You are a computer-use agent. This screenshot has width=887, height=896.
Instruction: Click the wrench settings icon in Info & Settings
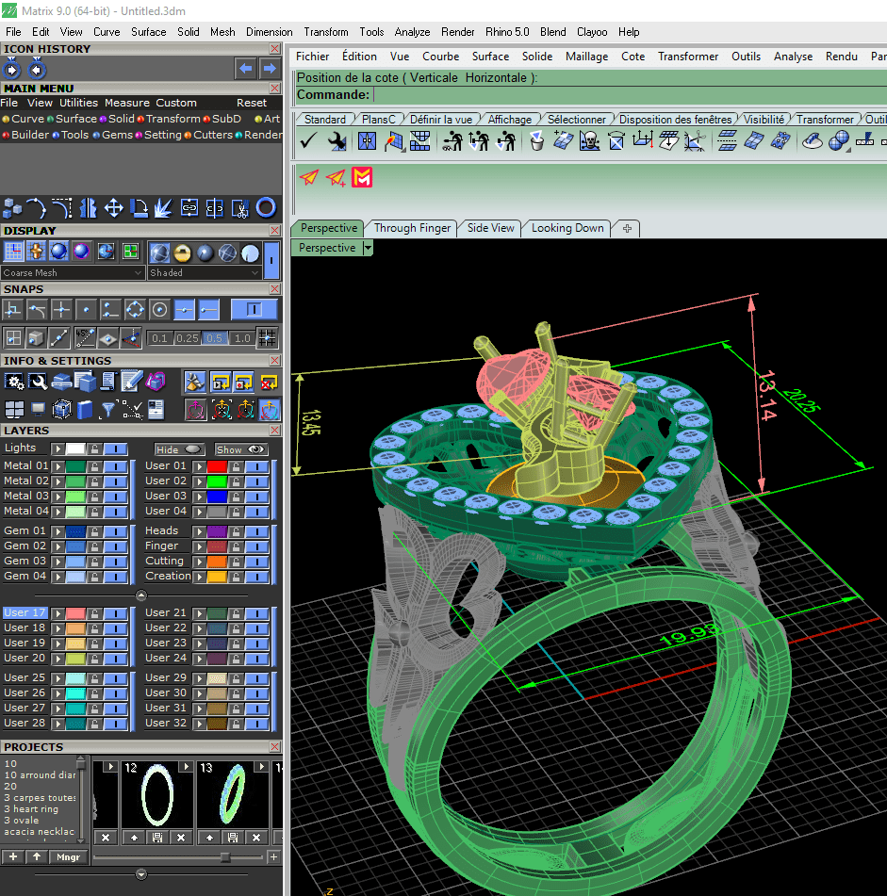click(x=38, y=382)
